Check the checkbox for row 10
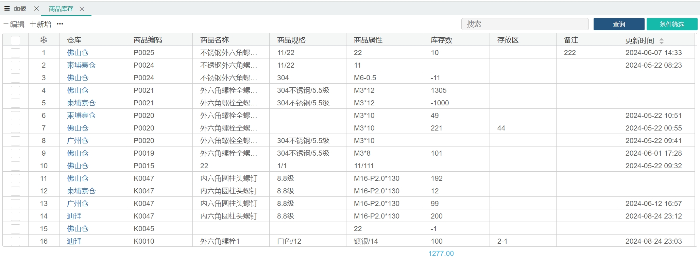Screen dimensions: 700x260 point(16,166)
